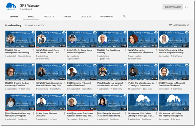Click Odtwórz wszystkie to play all
This screenshot has width=195, height=126.
click(34, 25)
